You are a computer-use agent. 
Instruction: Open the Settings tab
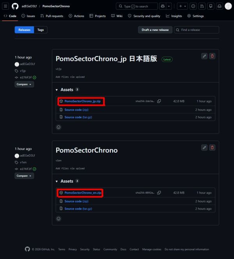[x=195, y=16]
